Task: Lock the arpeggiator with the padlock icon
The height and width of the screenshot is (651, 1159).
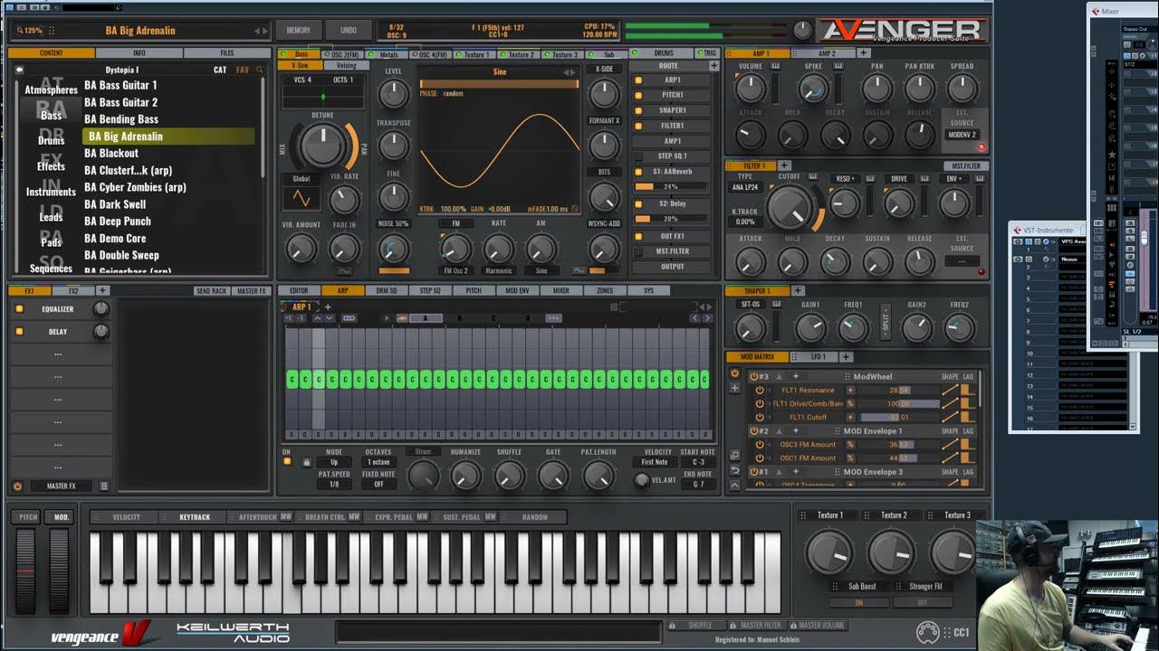Action: (x=307, y=462)
